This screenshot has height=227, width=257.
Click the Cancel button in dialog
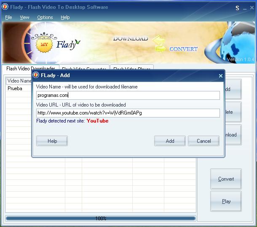click(x=204, y=141)
